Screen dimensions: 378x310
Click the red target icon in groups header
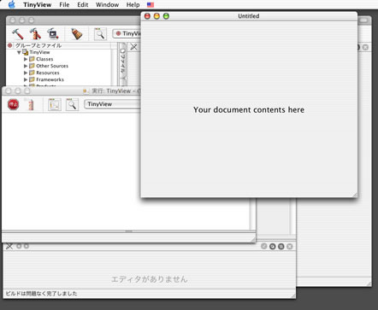pyautogui.click(x=10, y=45)
